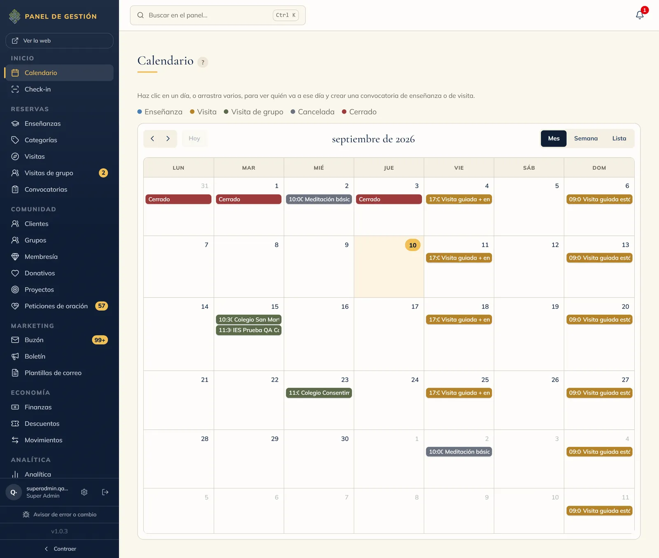Open Categorías in sidebar
The width and height of the screenshot is (659, 558).
59,140
